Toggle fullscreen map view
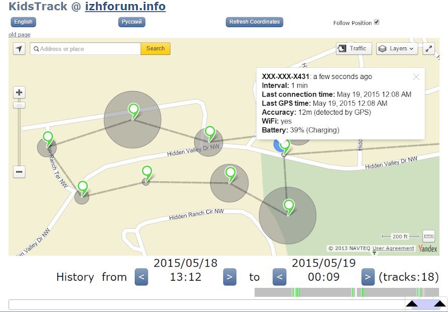Viewport: 448px width, 312px height. tap(429, 49)
